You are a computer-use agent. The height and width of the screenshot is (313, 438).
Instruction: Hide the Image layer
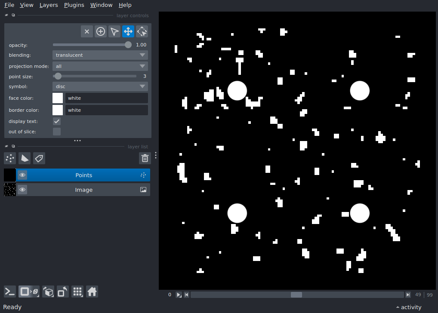tap(22, 190)
